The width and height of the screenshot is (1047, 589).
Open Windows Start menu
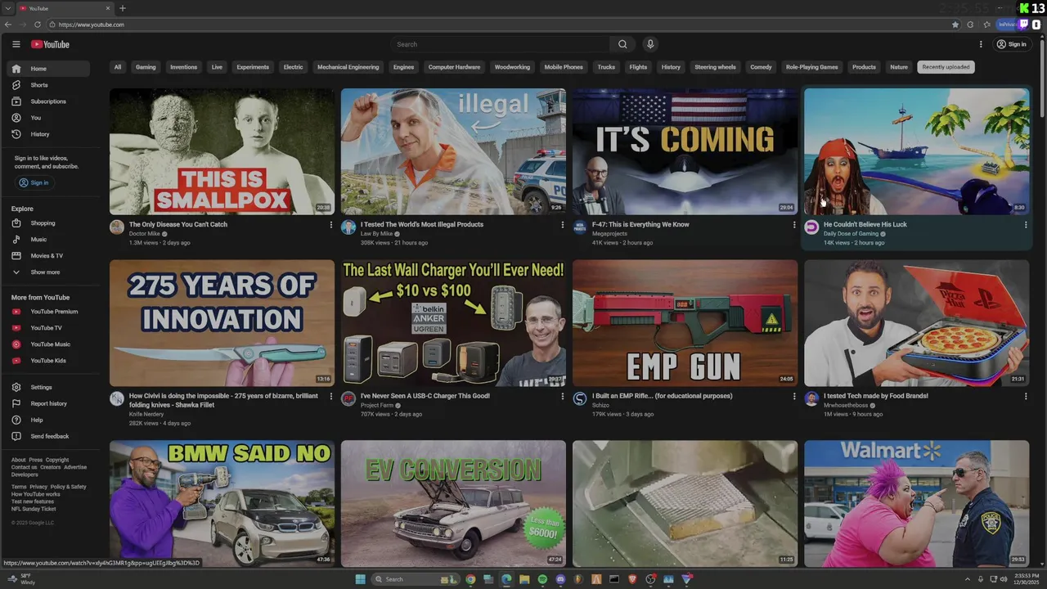point(361,579)
